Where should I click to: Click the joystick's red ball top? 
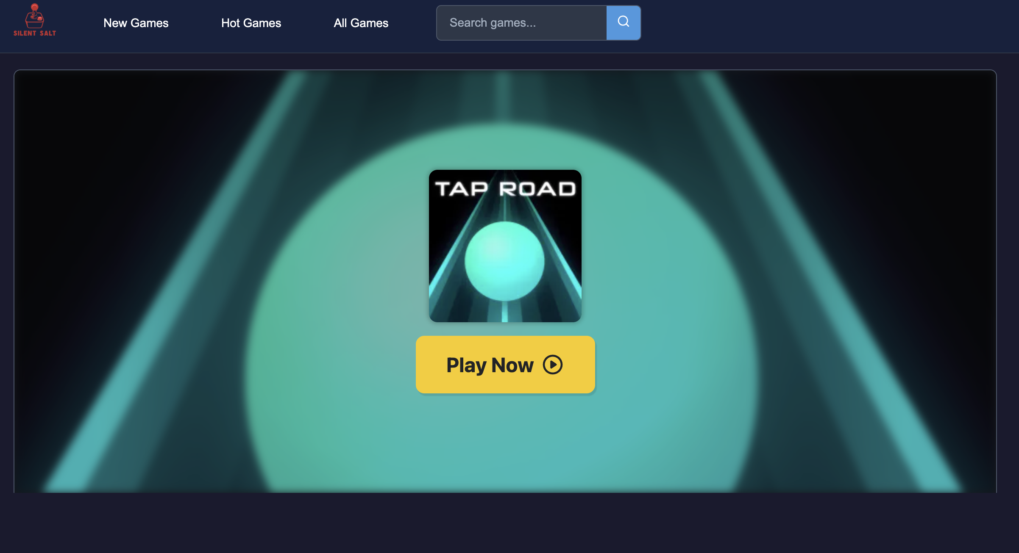[35, 7]
